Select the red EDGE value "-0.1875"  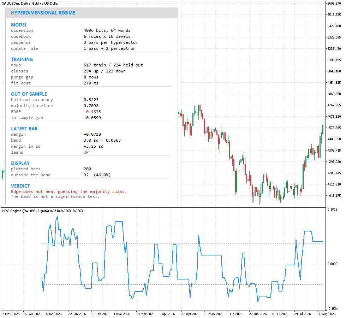click(x=92, y=112)
